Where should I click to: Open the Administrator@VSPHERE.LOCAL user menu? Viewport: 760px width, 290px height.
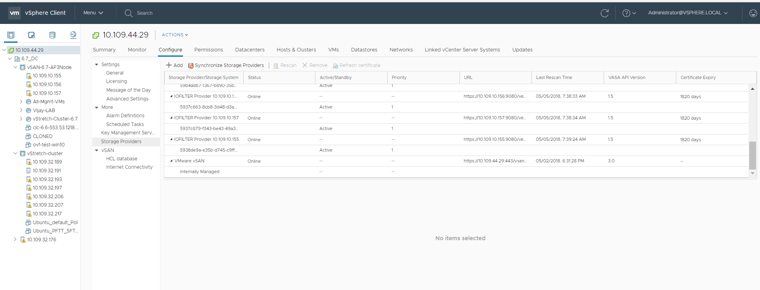click(x=687, y=13)
